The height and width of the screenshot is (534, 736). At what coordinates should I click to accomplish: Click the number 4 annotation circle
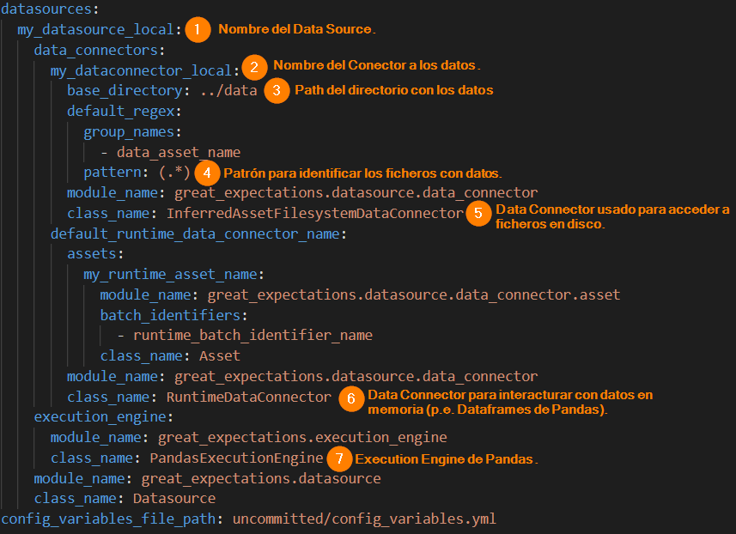coord(207,173)
